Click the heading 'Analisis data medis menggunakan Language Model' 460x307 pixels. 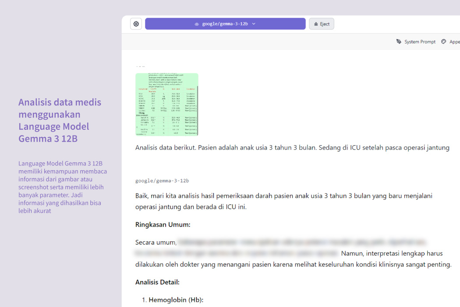tap(60, 120)
